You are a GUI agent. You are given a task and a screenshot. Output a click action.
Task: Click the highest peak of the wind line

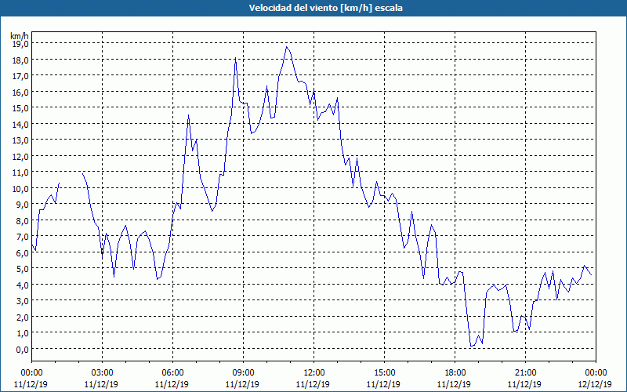coord(287,47)
